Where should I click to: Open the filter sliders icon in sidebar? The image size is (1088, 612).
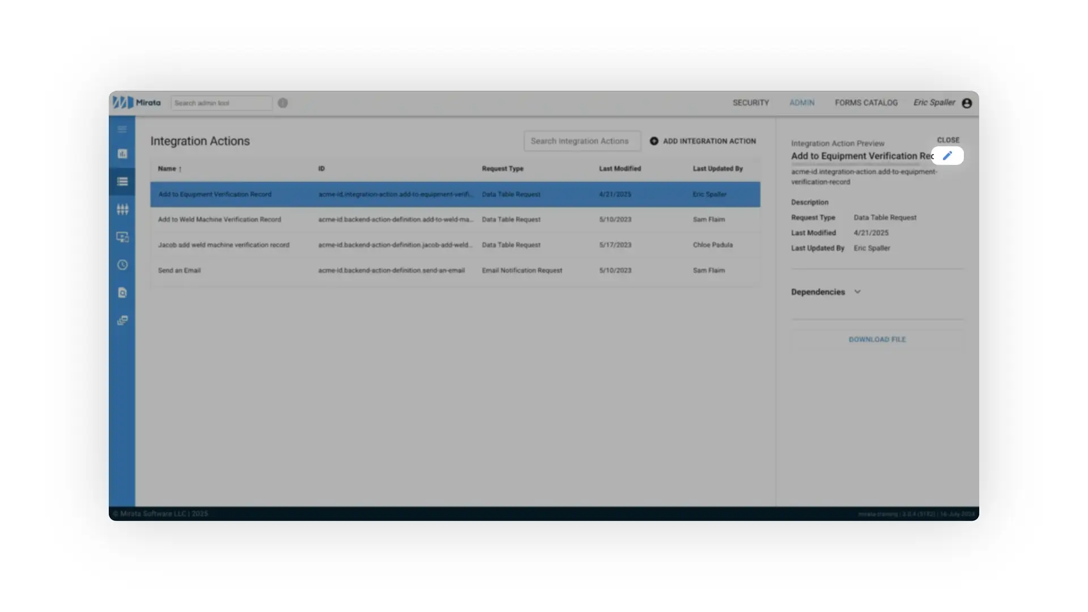tap(122, 209)
